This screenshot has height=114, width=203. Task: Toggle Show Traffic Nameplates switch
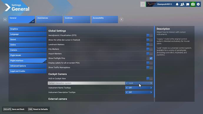tap(149, 68)
